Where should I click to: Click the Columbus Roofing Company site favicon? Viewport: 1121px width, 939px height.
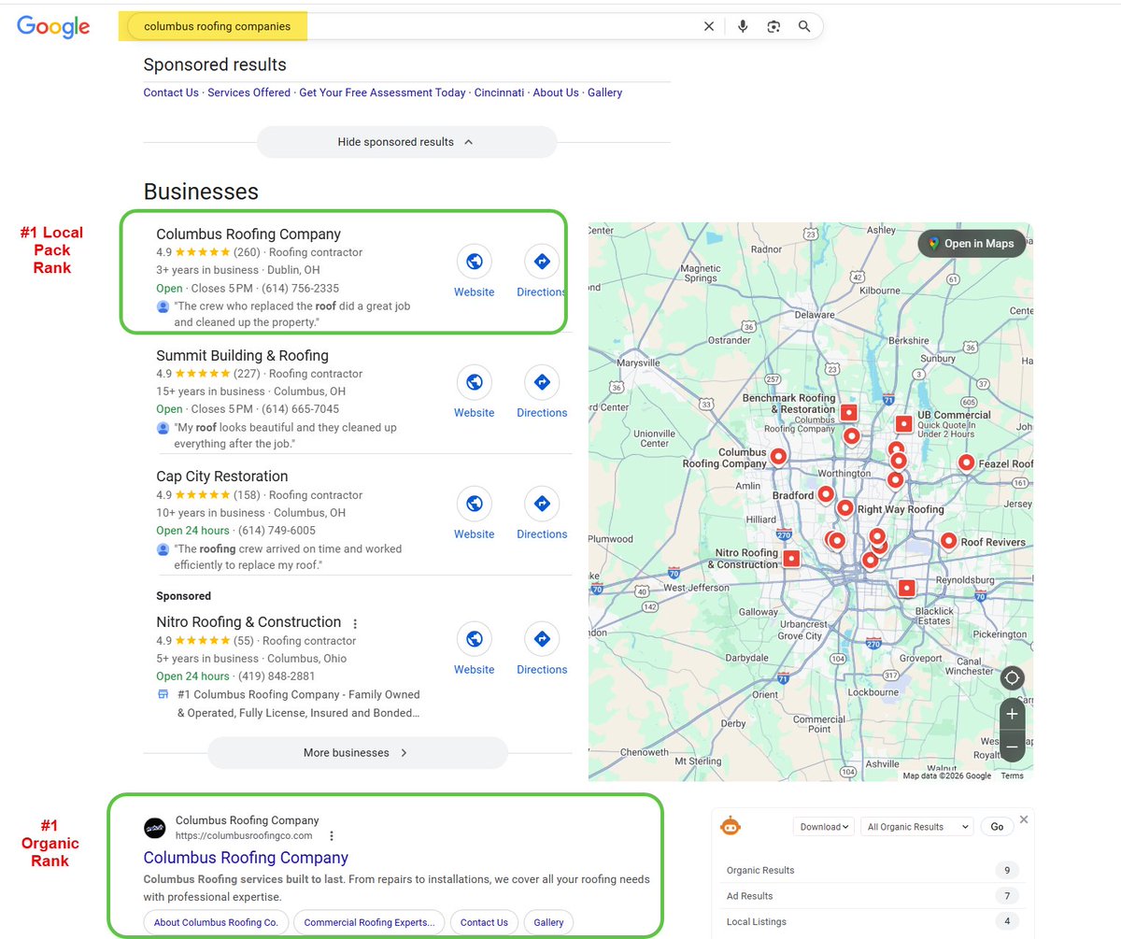pos(155,828)
